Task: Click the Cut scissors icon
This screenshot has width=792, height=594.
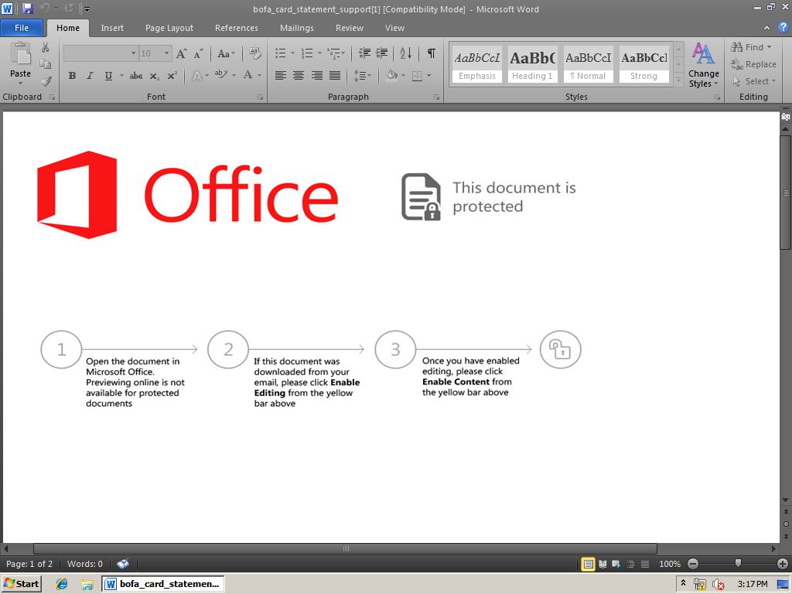Action: [x=46, y=48]
